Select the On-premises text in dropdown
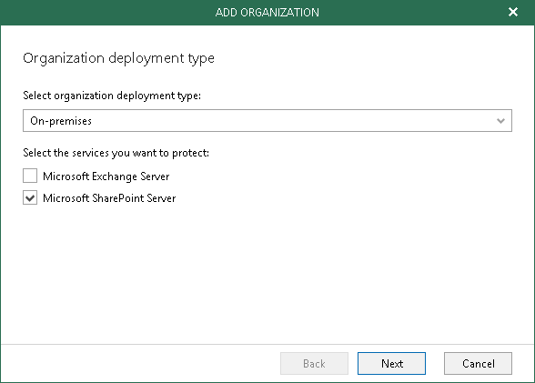The width and height of the screenshot is (535, 383). point(61,121)
